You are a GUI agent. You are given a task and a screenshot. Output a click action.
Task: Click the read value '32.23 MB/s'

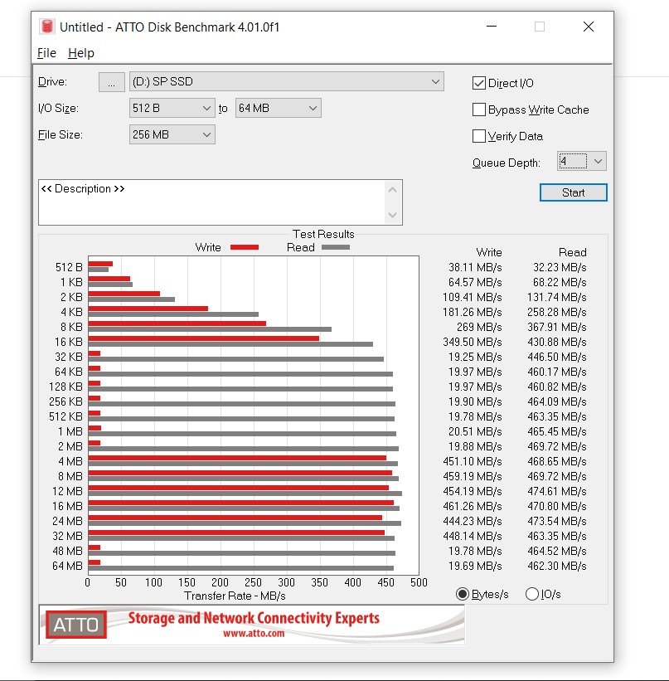click(560, 267)
